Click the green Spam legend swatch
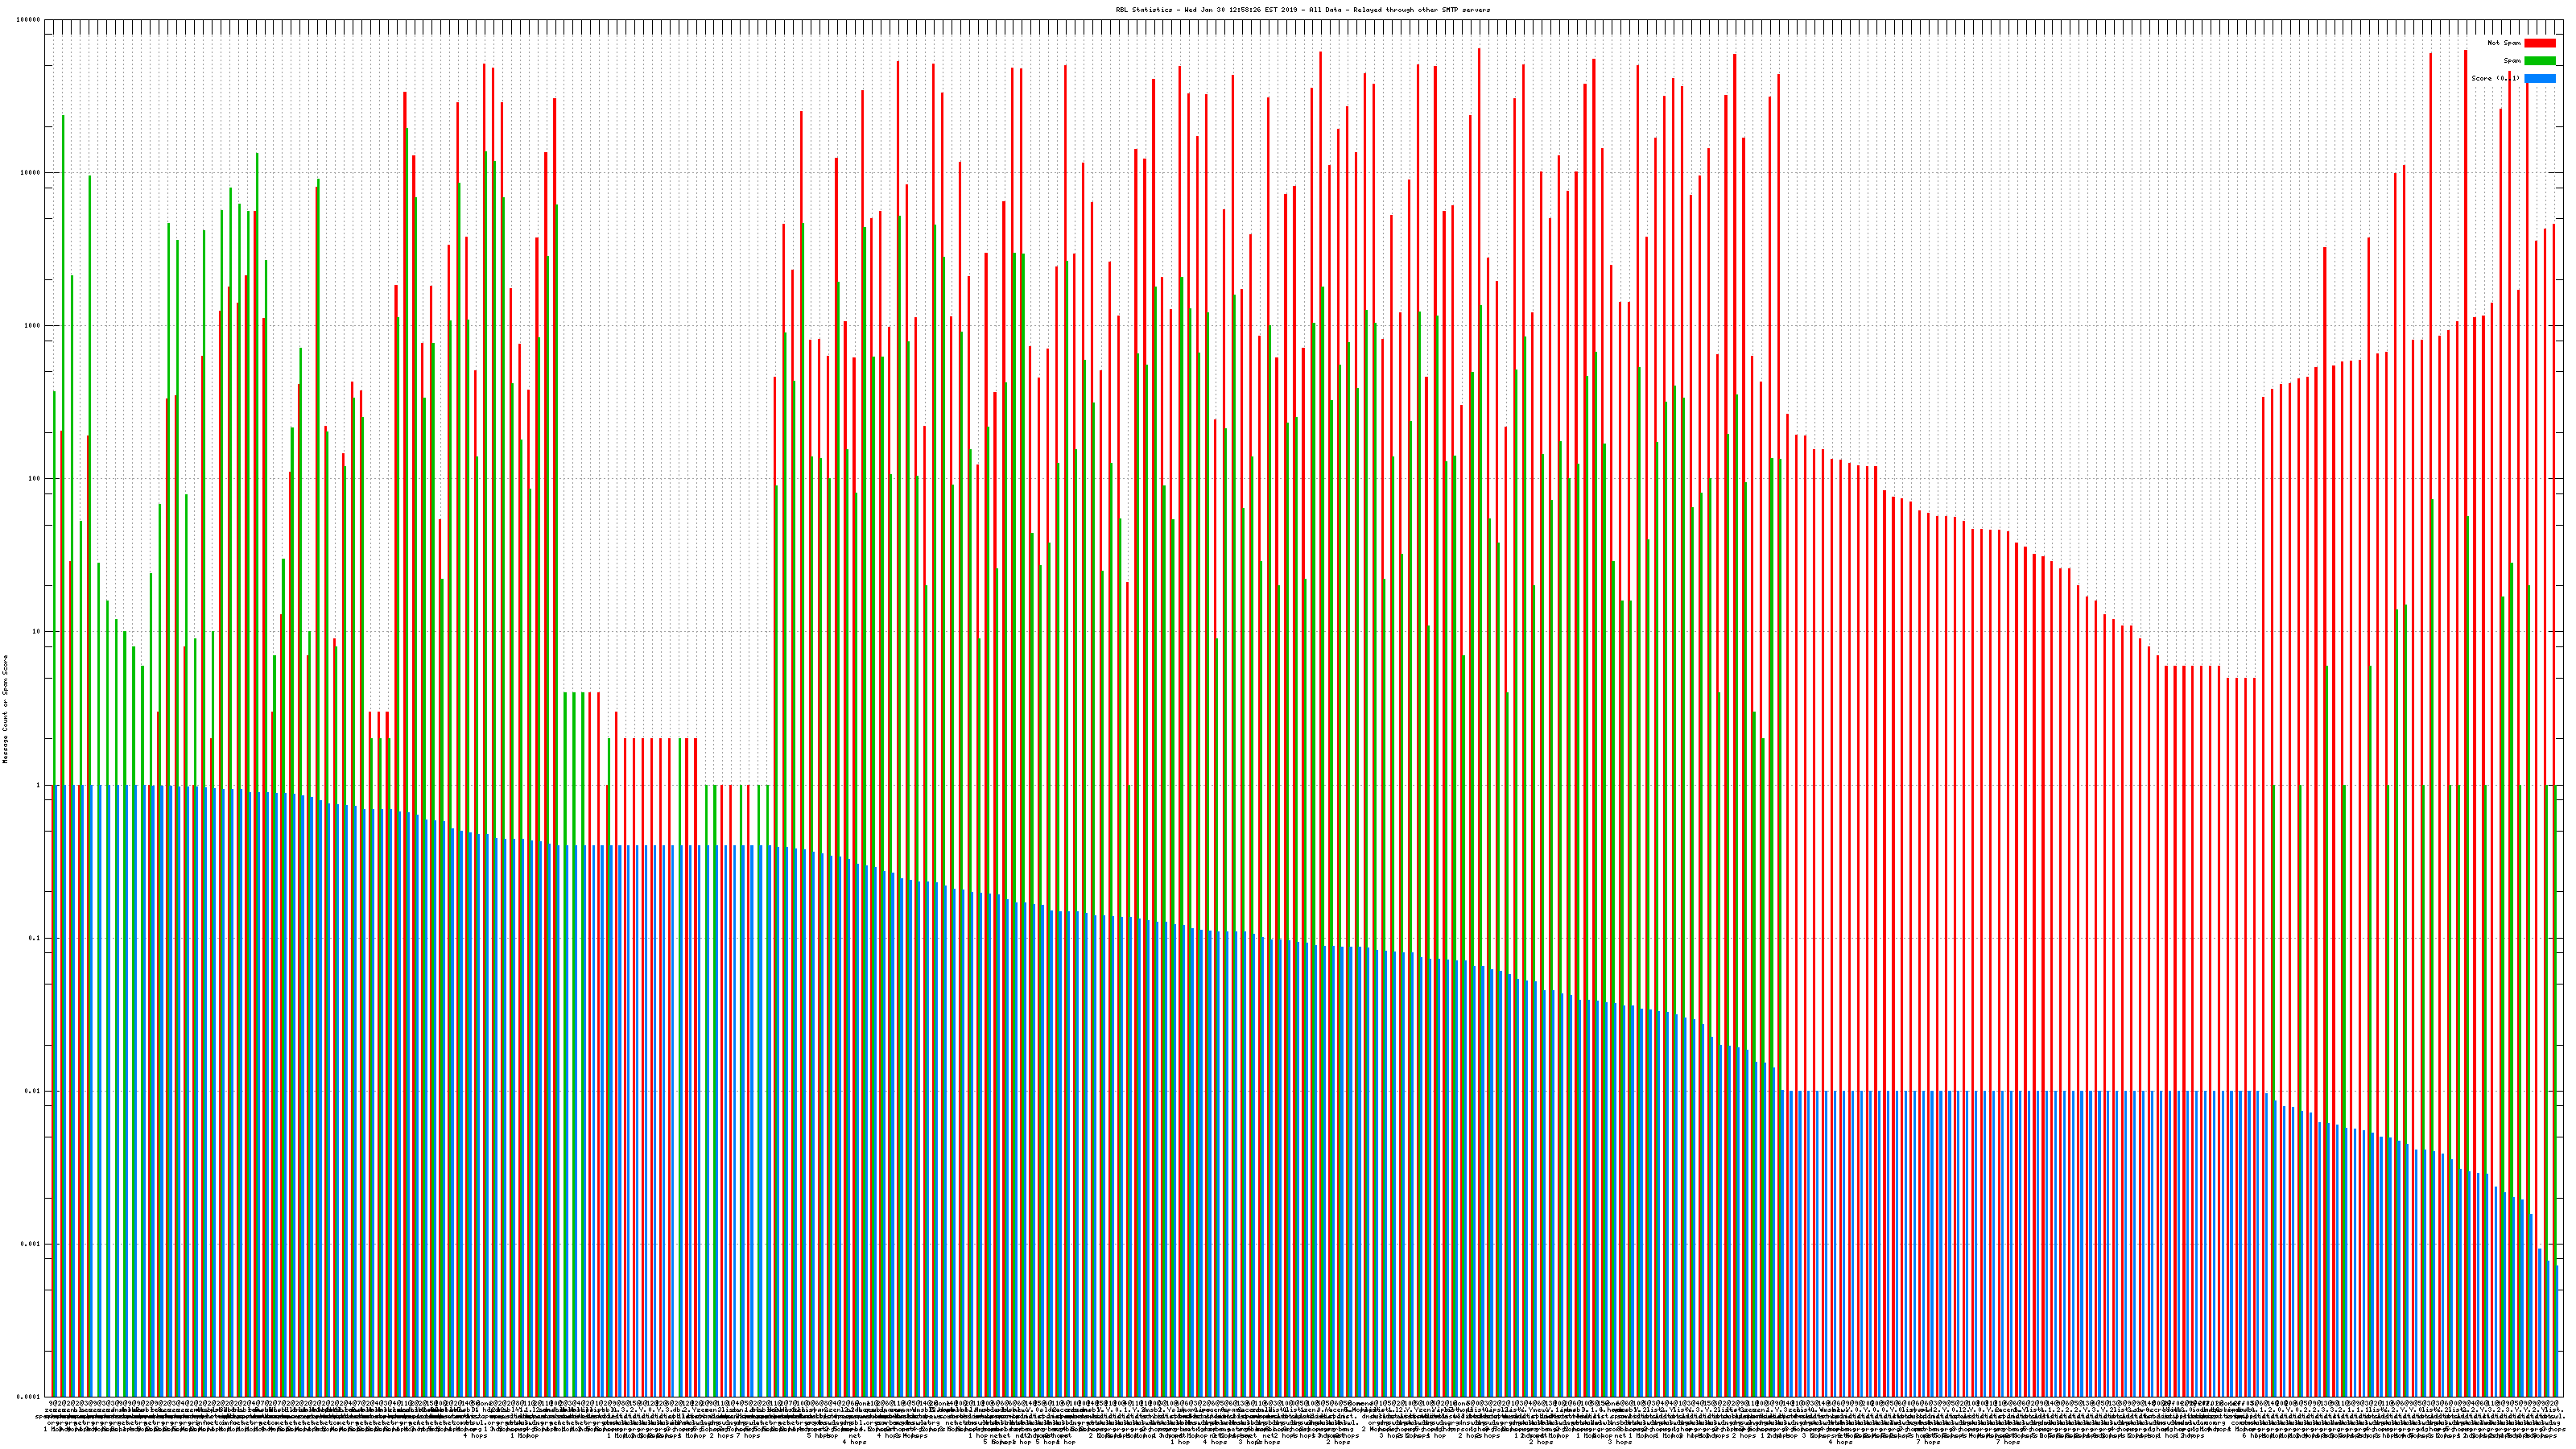The width and height of the screenshot is (2576, 1449). (x=2539, y=61)
